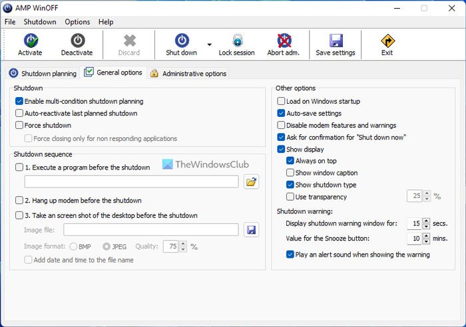Switch to Shutdown planning tab
466x327 pixels.
(43, 73)
